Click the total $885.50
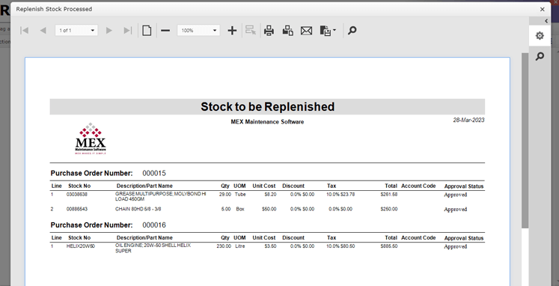 click(x=389, y=246)
